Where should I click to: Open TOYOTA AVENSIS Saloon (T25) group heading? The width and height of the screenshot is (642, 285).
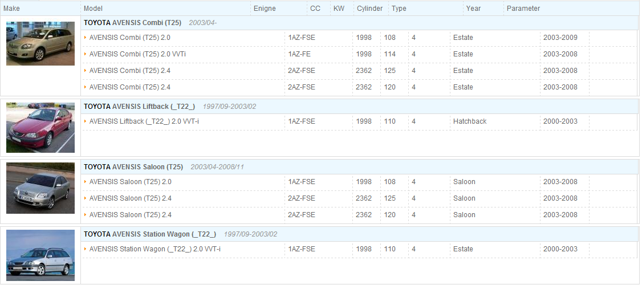[133, 167]
